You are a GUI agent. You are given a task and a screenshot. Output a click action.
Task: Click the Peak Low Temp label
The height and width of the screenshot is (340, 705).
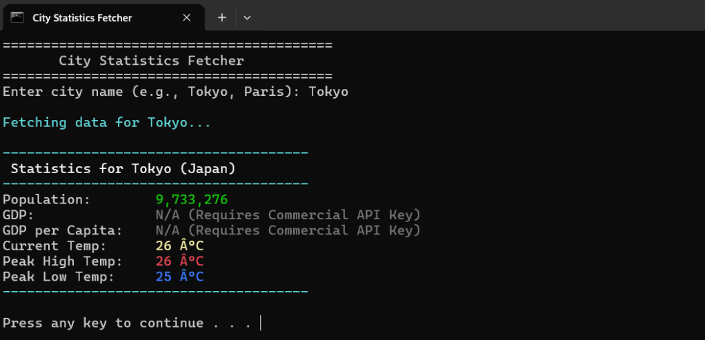coord(59,277)
